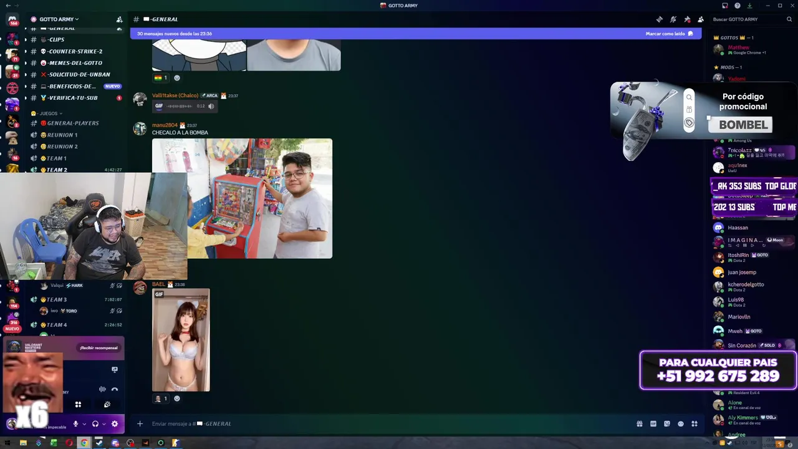Screen dimensions: 798x449
Task: Open Matthew in the member list
Action: pyautogui.click(x=751, y=50)
